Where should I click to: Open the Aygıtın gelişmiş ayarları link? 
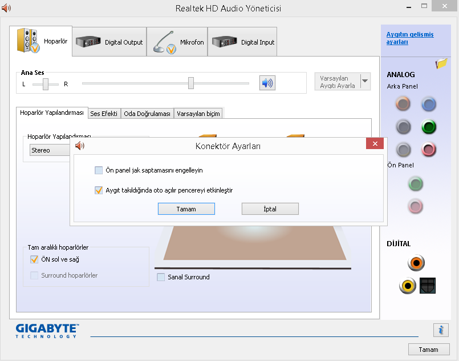click(x=410, y=38)
